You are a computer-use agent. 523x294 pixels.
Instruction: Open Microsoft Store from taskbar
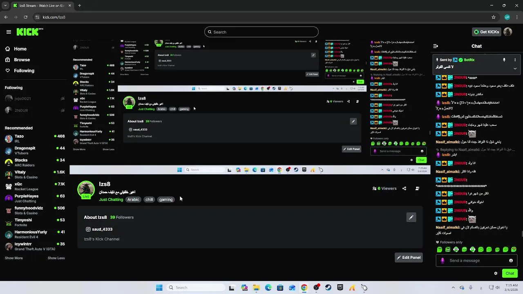pyautogui.click(x=280, y=287)
